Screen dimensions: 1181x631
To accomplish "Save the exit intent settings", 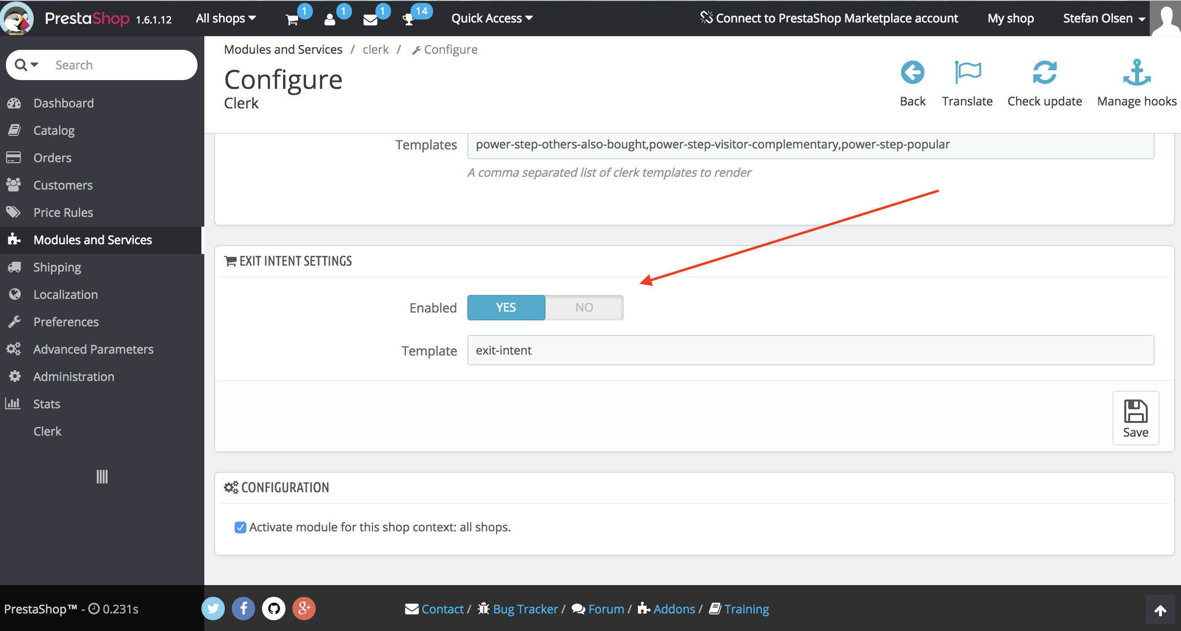I will click(x=1135, y=418).
